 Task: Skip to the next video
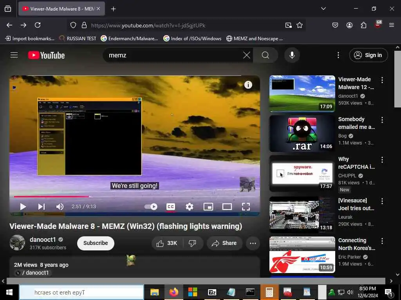point(42,207)
